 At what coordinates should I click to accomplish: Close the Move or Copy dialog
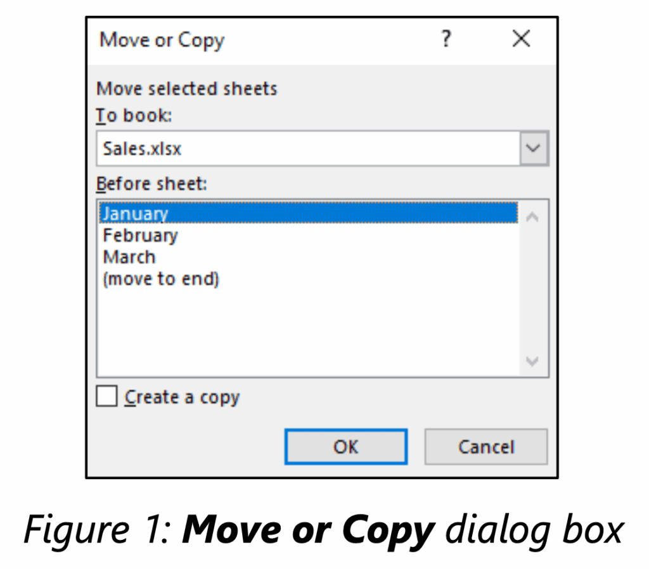520,39
